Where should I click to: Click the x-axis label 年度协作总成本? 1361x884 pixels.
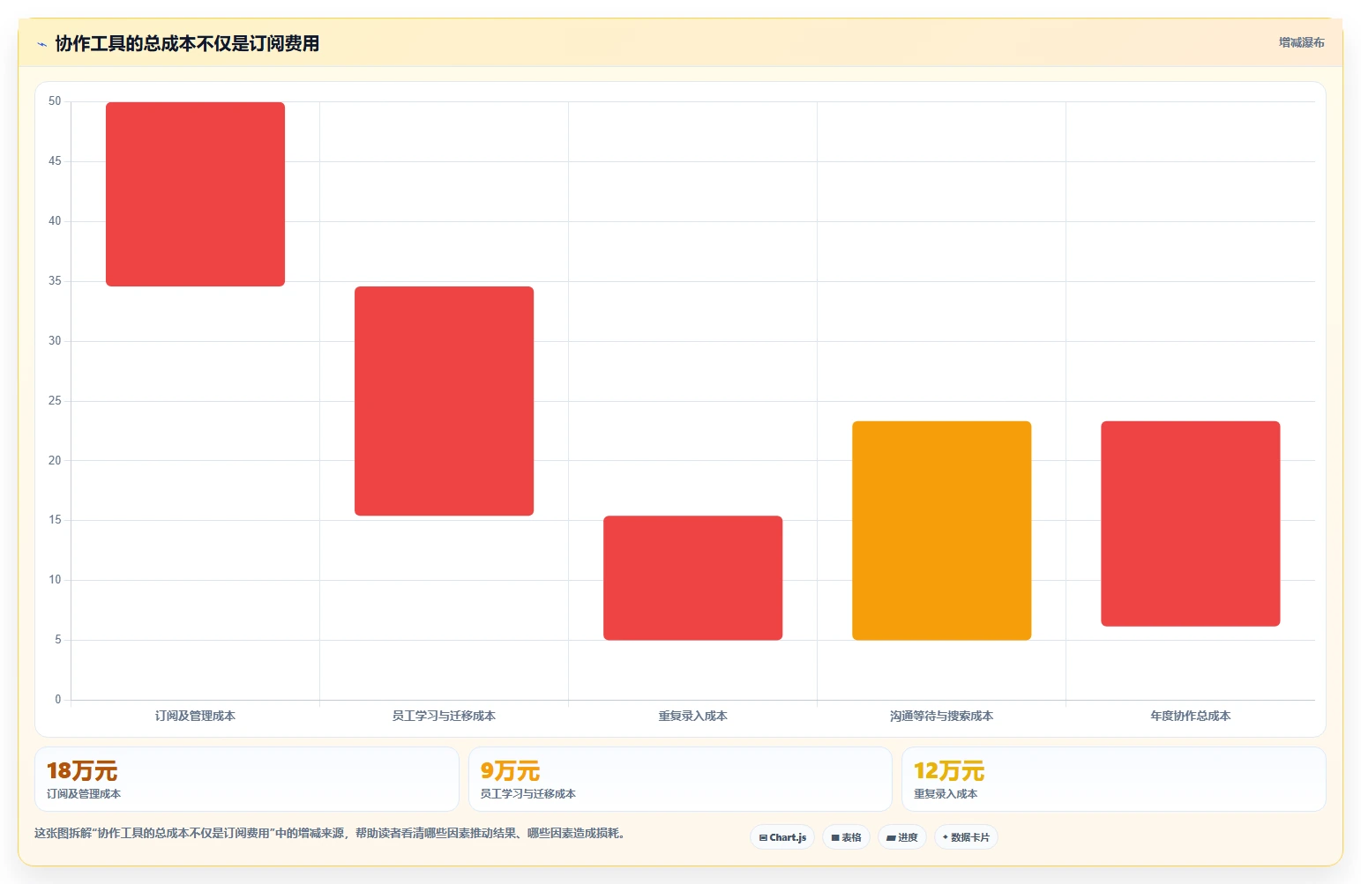click(x=1190, y=716)
